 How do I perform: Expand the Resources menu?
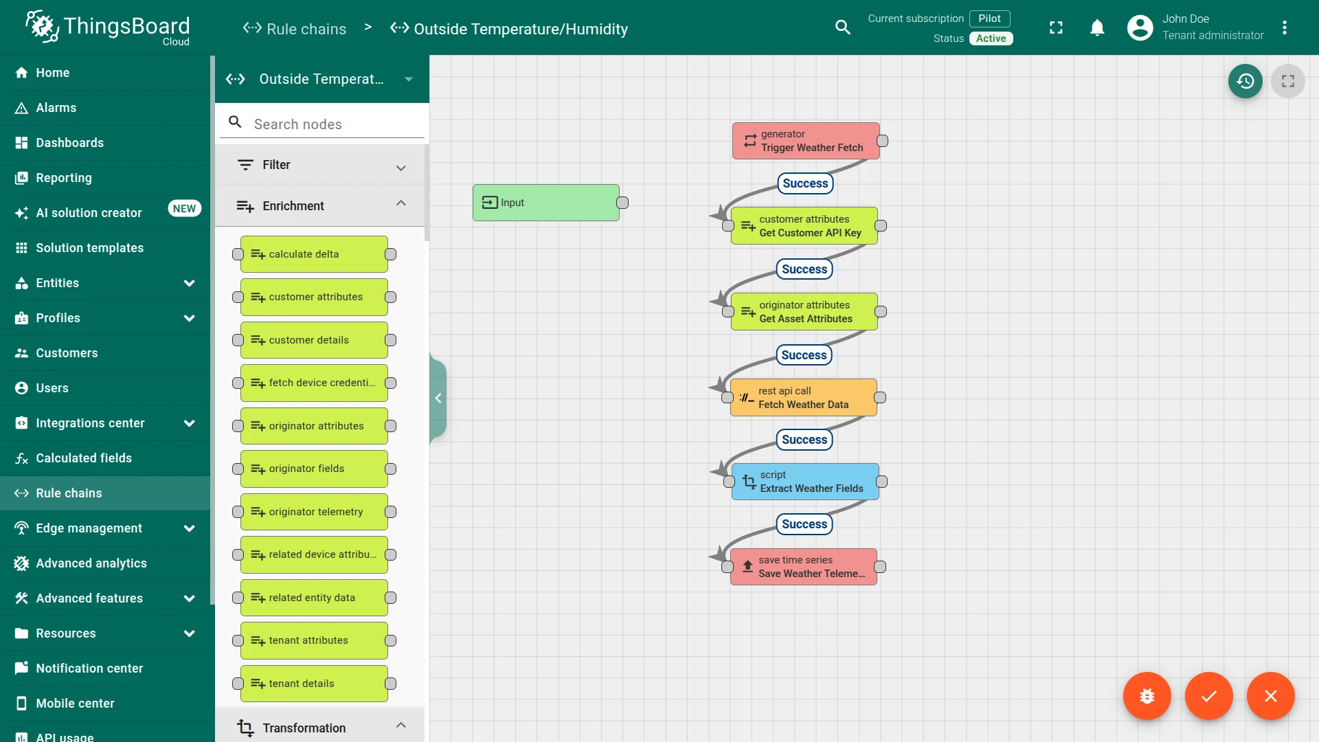point(105,633)
